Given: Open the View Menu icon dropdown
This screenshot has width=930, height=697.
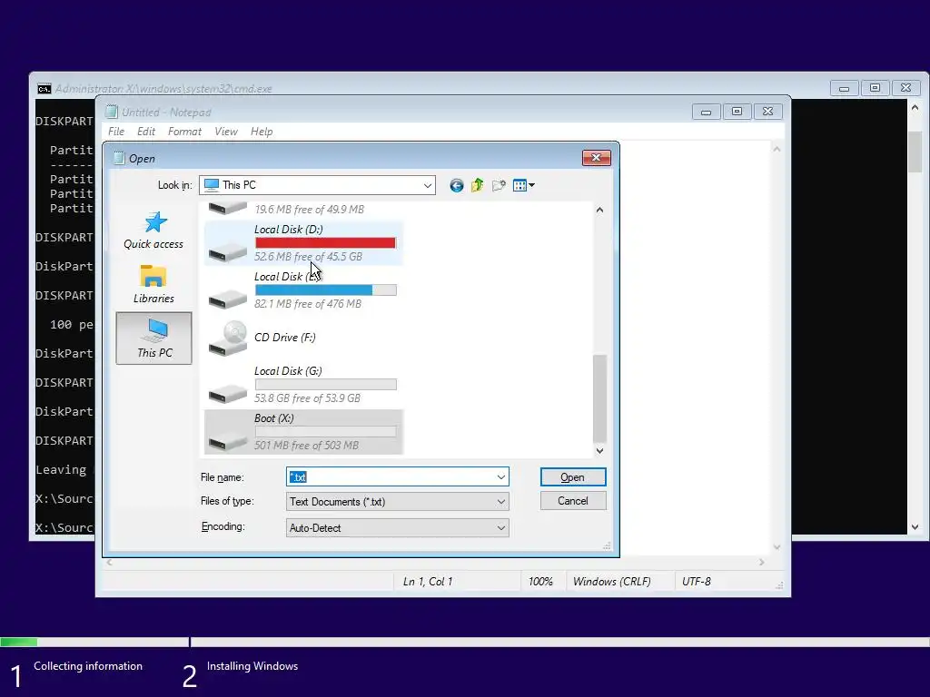Looking at the screenshot, I should [x=524, y=185].
